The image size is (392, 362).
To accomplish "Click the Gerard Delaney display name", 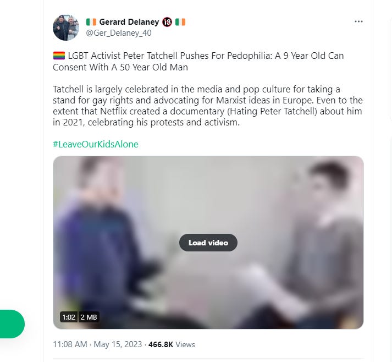I will (129, 22).
